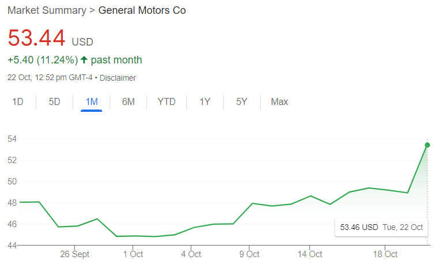Viewport: 447px width, 264px height.
Task: Open the YTD range tab
Action: click(x=167, y=102)
